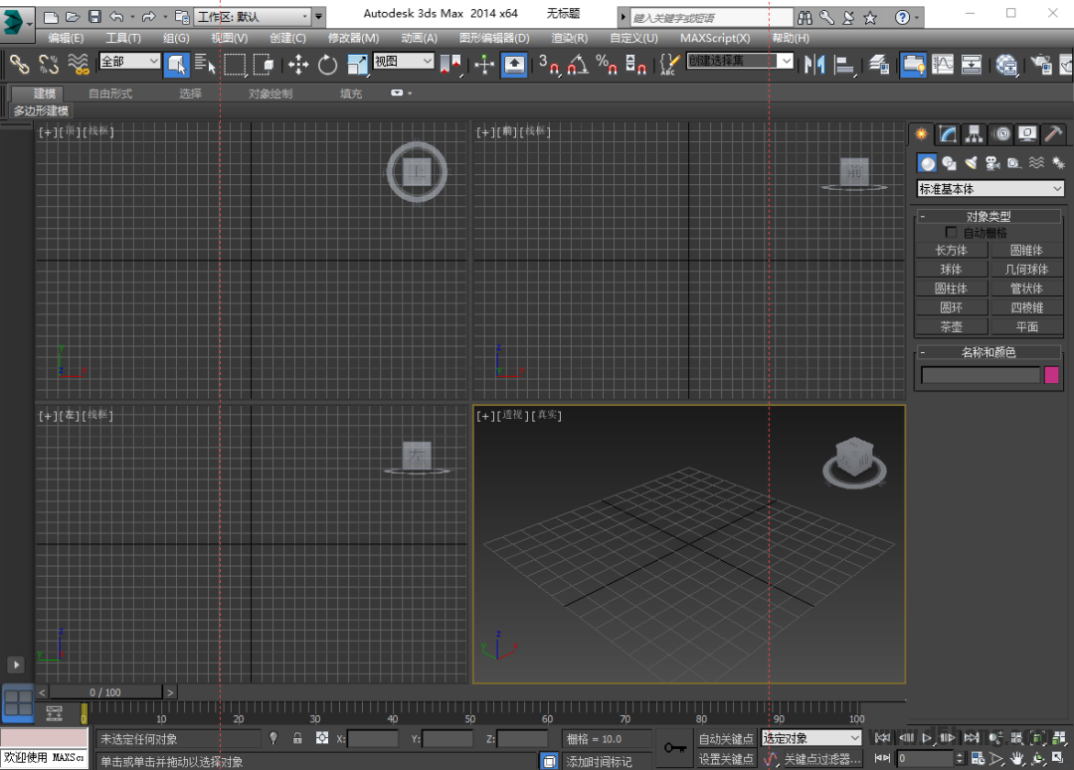Create a 长方体 box primitive
This screenshot has width=1074, height=770.
[952, 250]
